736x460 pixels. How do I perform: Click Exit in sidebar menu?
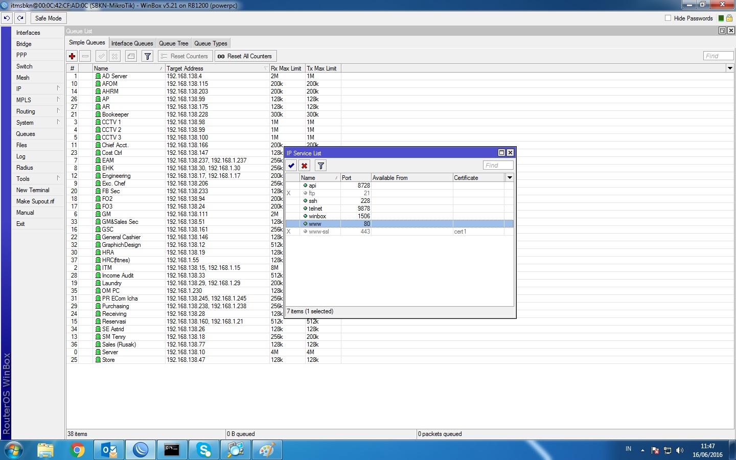tap(37, 224)
